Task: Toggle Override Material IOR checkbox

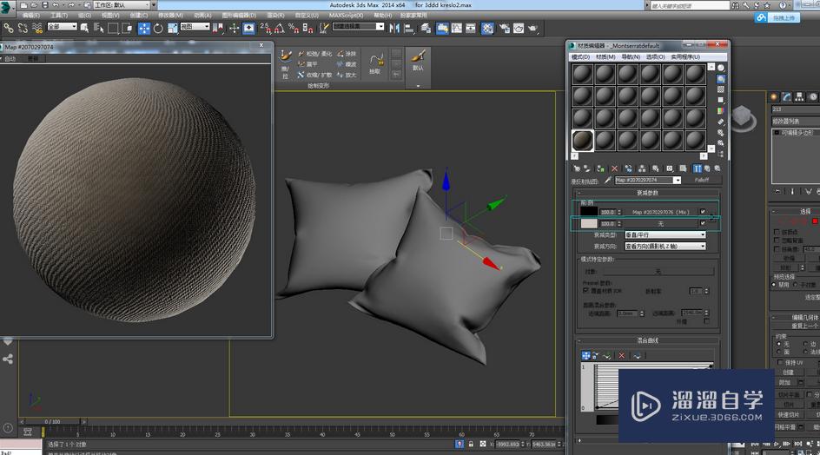Action: point(585,291)
